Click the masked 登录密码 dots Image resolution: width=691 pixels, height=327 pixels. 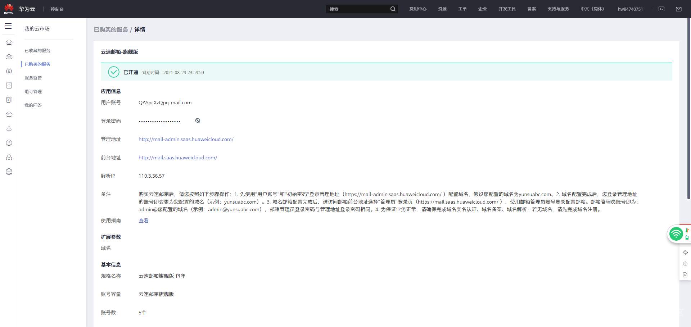pos(159,122)
